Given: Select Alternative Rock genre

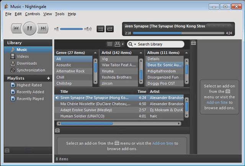Looking at the screenshot, I should point(73,71).
